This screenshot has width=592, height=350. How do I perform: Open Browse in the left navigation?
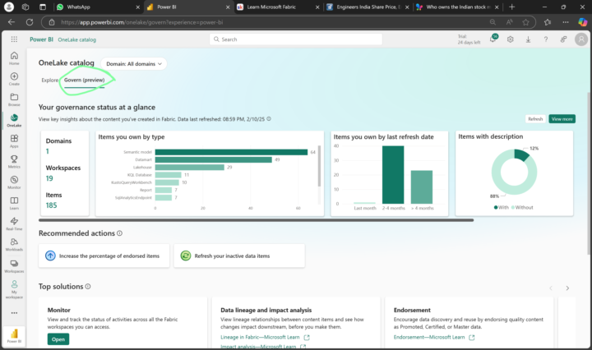tap(14, 99)
